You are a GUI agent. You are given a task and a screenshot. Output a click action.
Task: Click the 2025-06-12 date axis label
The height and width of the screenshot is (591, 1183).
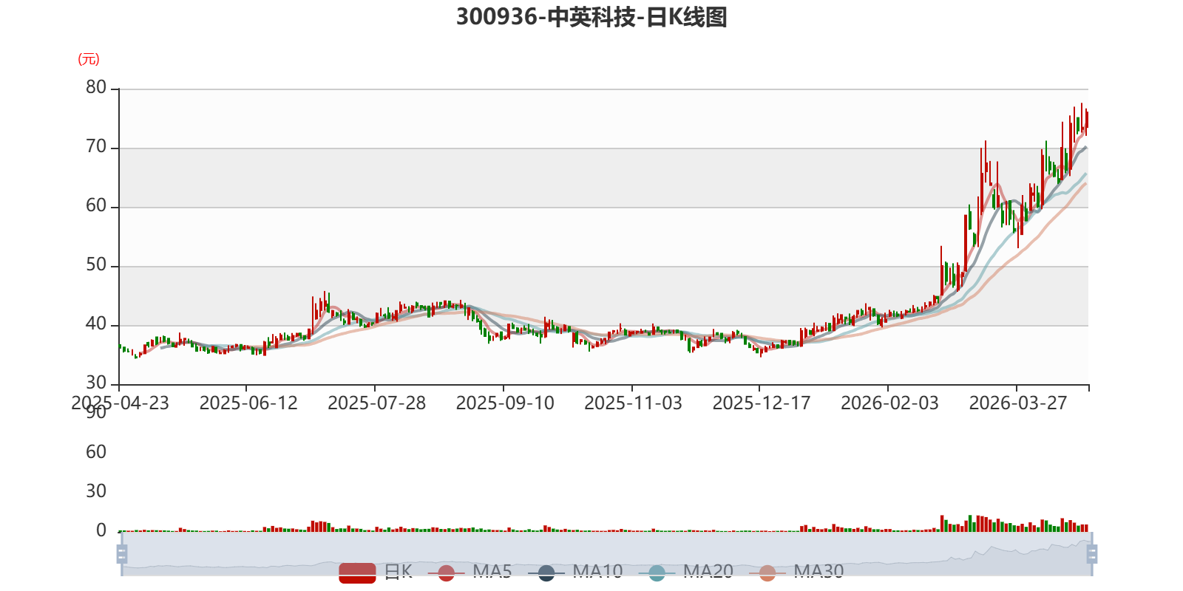(248, 403)
